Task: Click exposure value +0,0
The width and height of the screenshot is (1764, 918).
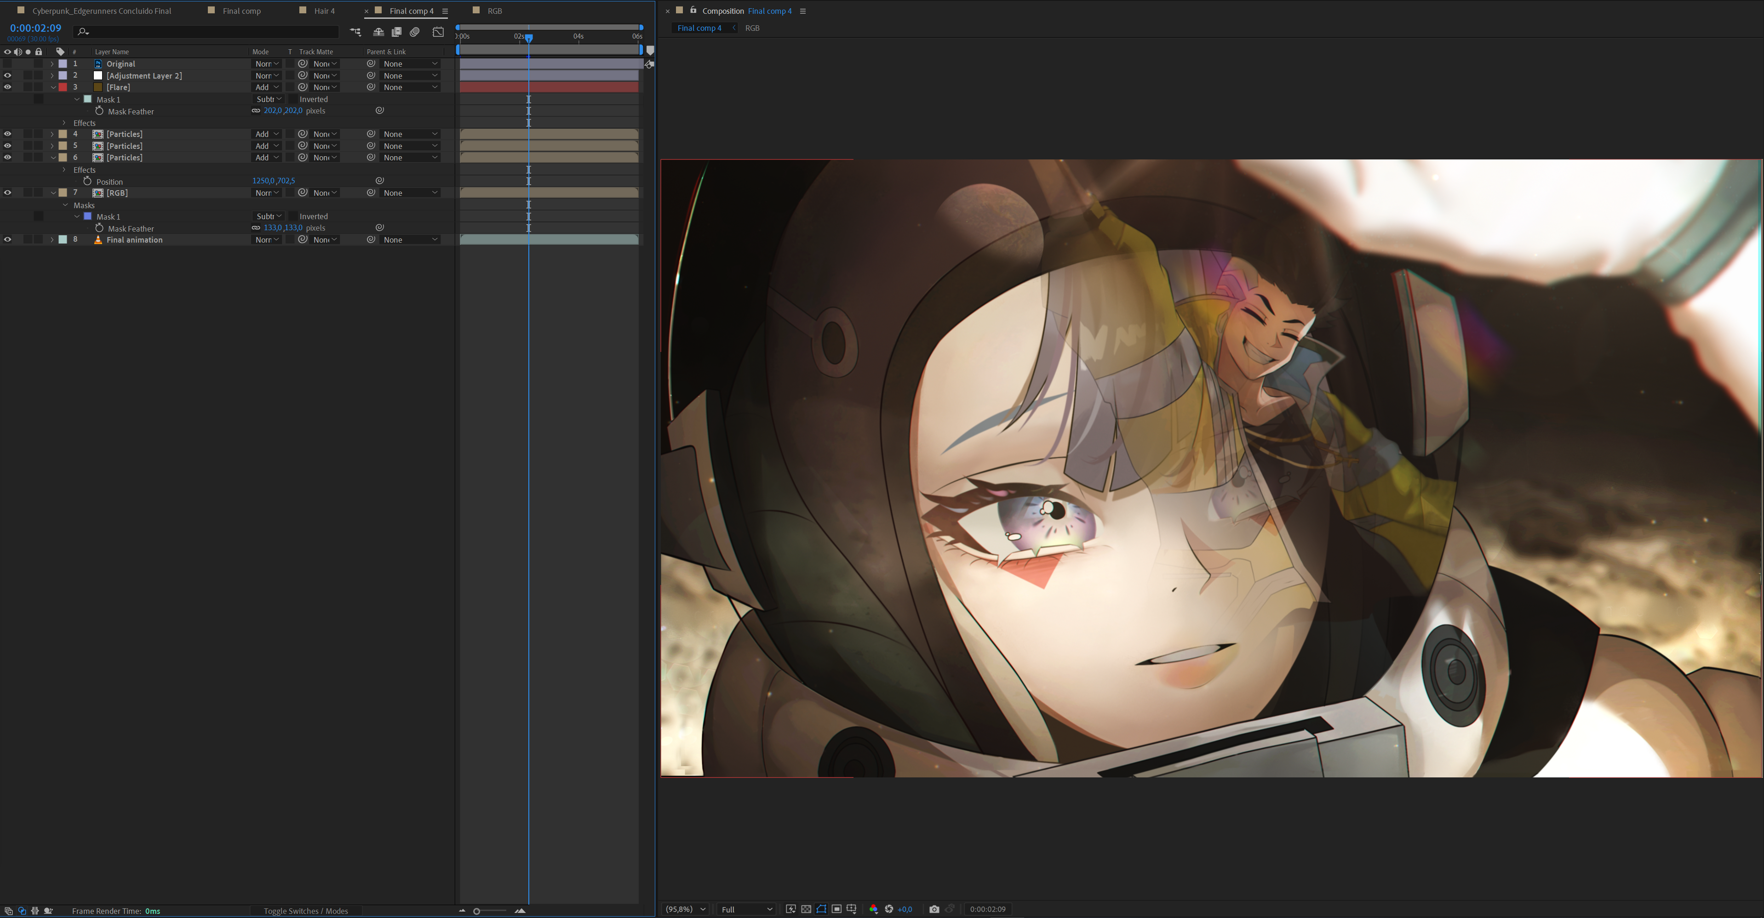Action: coord(905,909)
